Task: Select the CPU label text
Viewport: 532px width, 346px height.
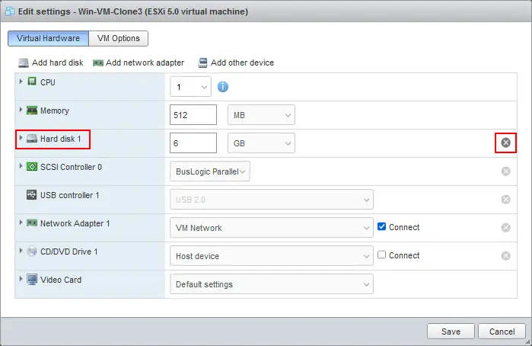Action: click(x=47, y=82)
